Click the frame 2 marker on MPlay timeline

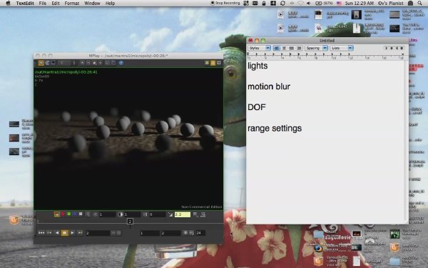(x=131, y=222)
